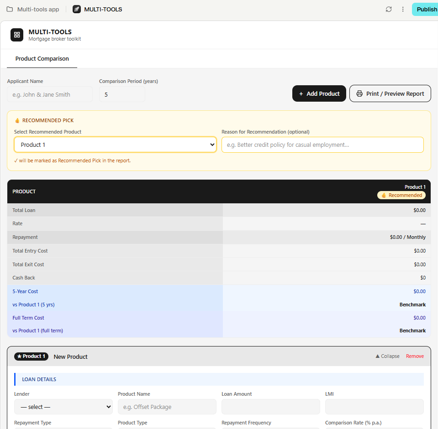Click the Comparison Period years field
438x429 pixels.
pos(122,94)
